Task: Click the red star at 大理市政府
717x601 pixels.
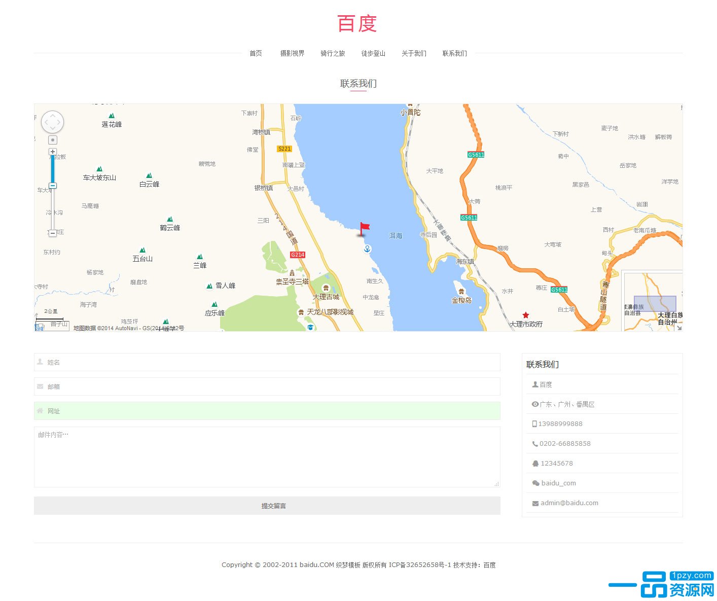Action: (x=526, y=315)
